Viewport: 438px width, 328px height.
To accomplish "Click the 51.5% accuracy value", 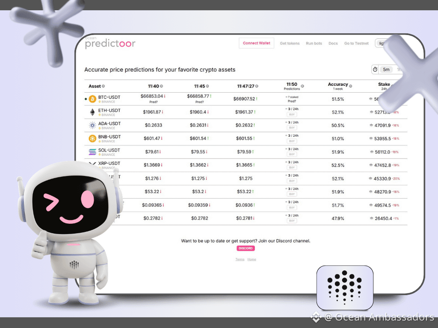I will pyautogui.click(x=338, y=99).
